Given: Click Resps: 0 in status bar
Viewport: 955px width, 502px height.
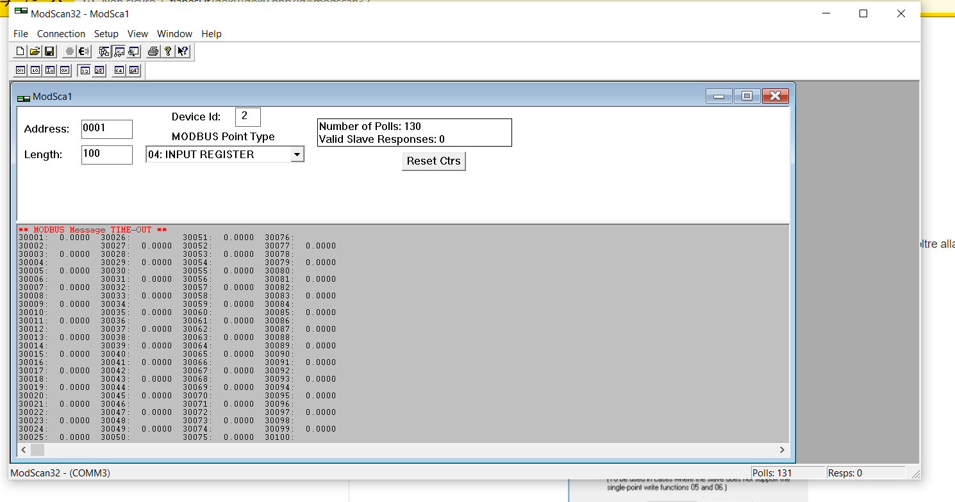Looking at the screenshot, I should click(x=845, y=473).
